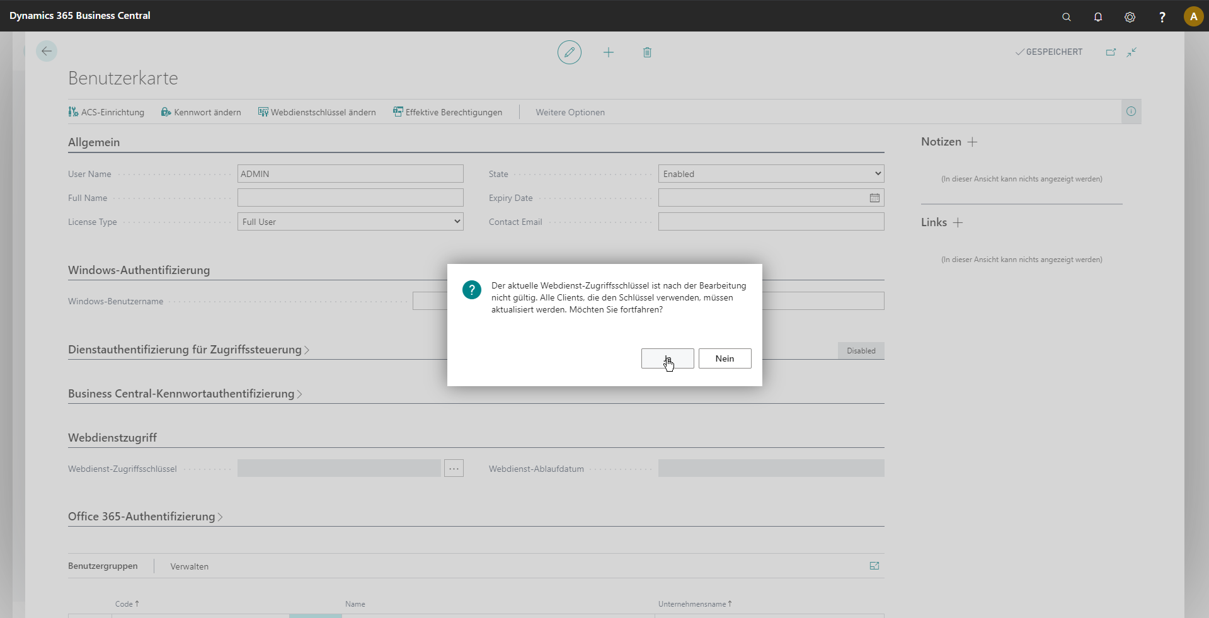The image size is (1209, 618).
Task: Open the search magnifier icon
Action: coord(1066,17)
